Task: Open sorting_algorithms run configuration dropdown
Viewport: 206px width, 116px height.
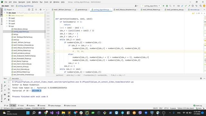Action: (151, 6)
